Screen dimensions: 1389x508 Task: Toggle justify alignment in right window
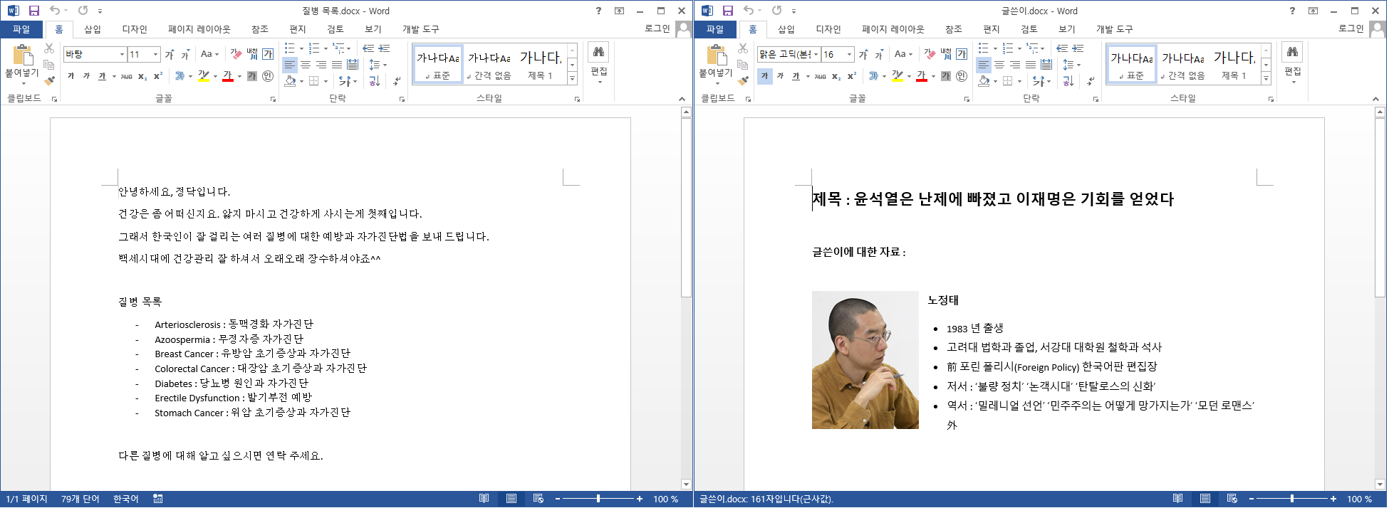[1031, 65]
